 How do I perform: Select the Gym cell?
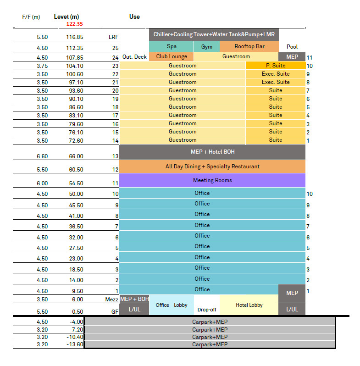[x=207, y=46]
